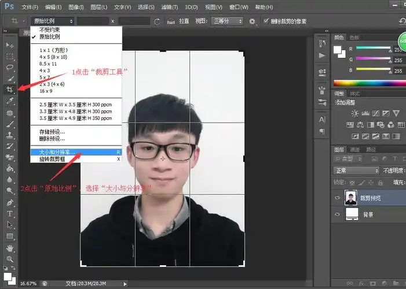Open the 原始比例 ratio dropdown

click(x=53, y=21)
